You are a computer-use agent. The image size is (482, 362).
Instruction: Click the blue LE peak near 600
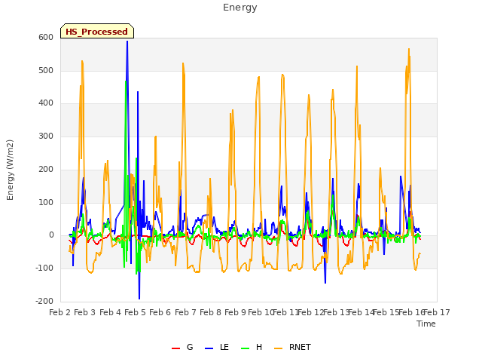tap(127, 42)
